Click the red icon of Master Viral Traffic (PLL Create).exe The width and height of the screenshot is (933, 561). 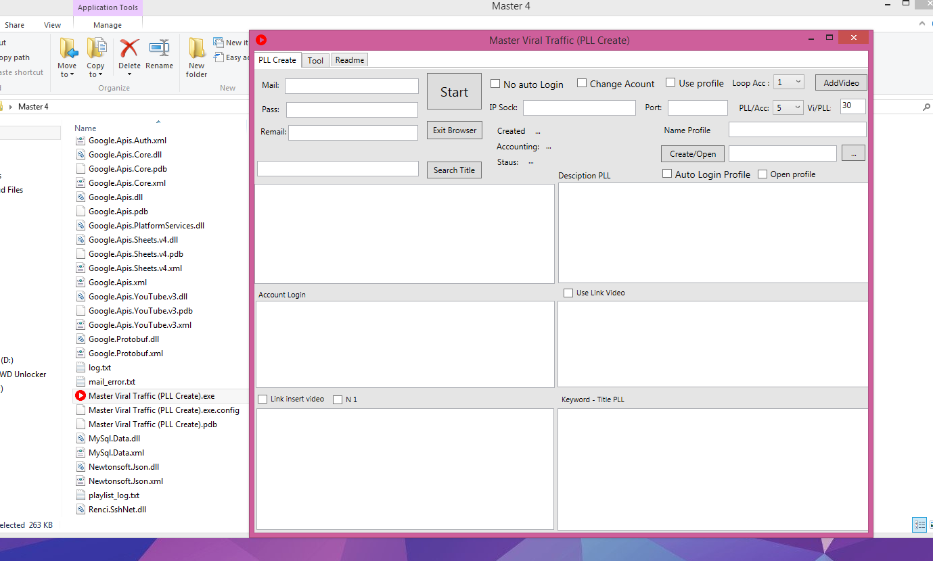click(x=81, y=396)
